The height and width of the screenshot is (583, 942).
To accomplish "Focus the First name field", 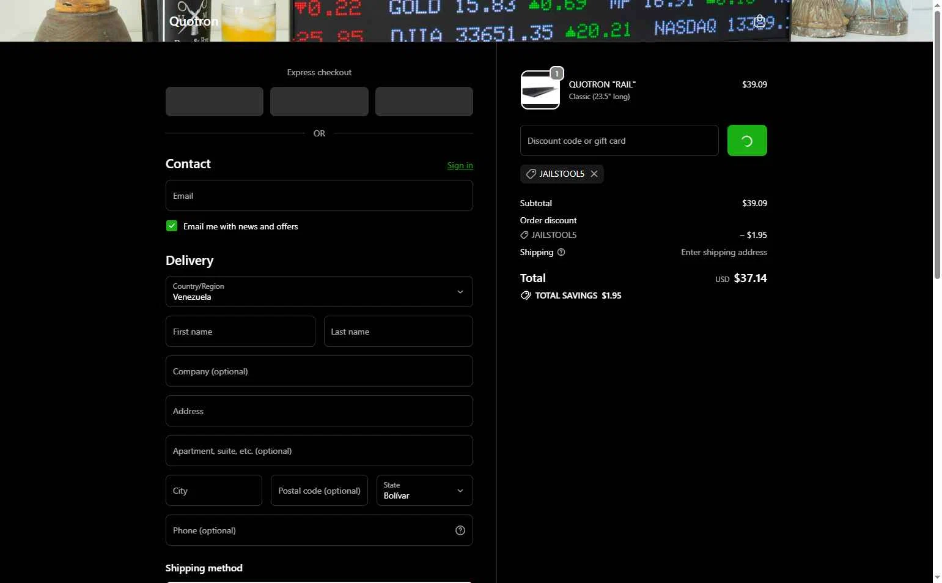I will pyautogui.click(x=240, y=332).
